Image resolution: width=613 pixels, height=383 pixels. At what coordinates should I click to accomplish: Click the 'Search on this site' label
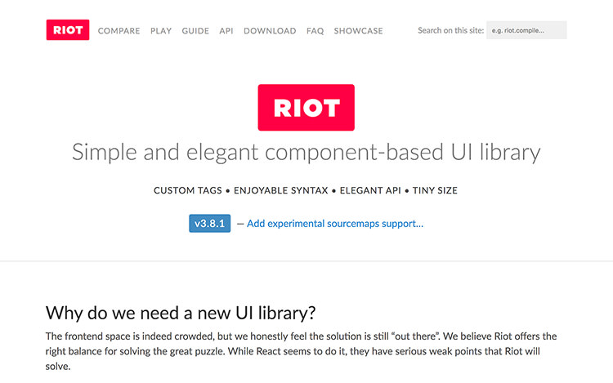450,30
